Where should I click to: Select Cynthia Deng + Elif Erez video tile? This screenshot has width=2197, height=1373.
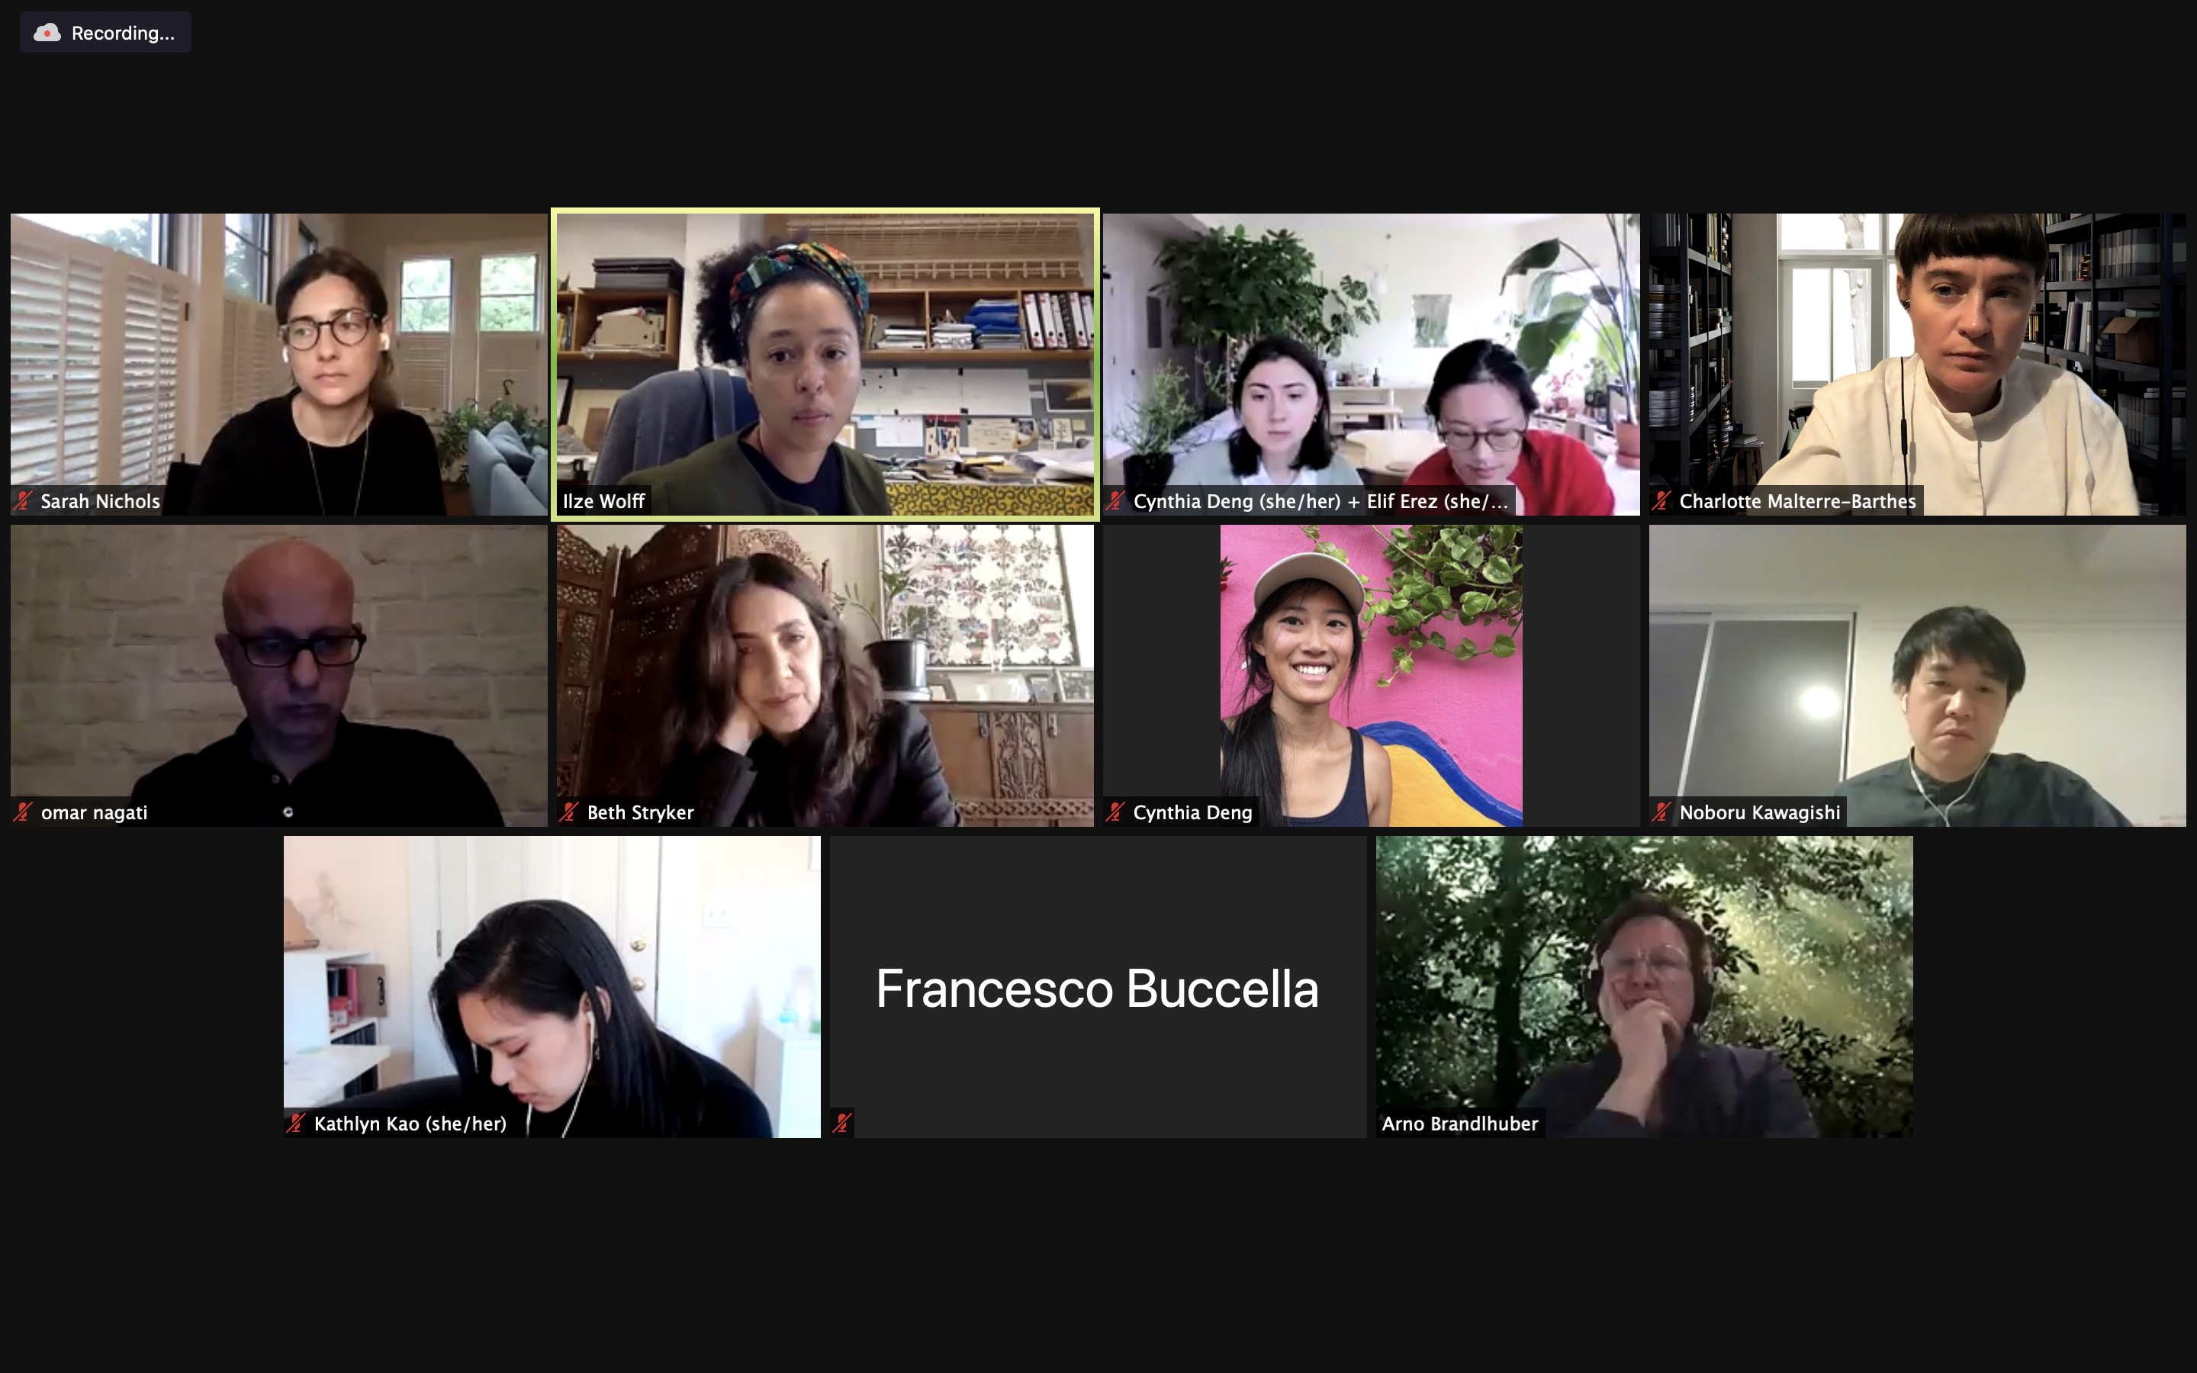point(1371,365)
